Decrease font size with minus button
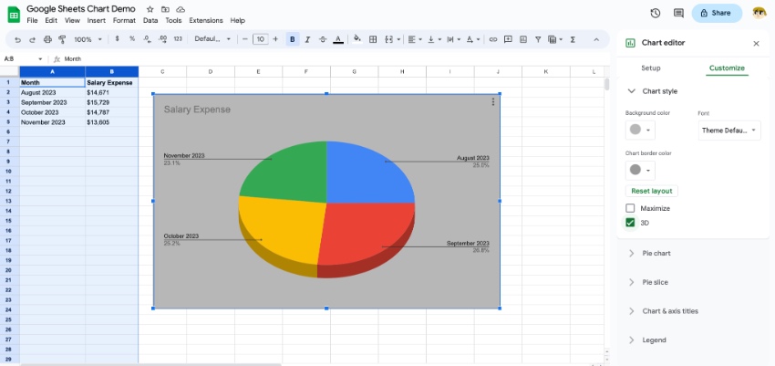This screenshot has width=775, height=366. tap(244, 39)
